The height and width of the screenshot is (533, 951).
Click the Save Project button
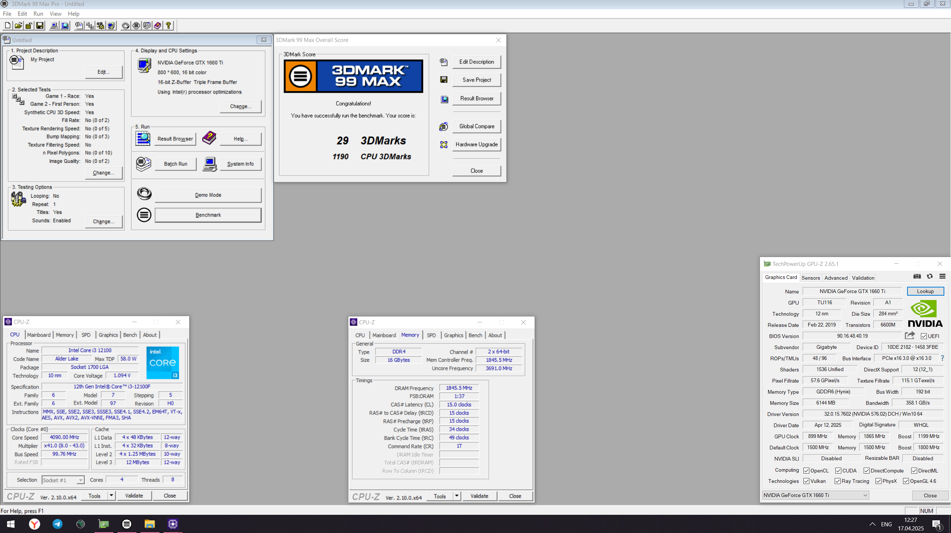[477, 80]
